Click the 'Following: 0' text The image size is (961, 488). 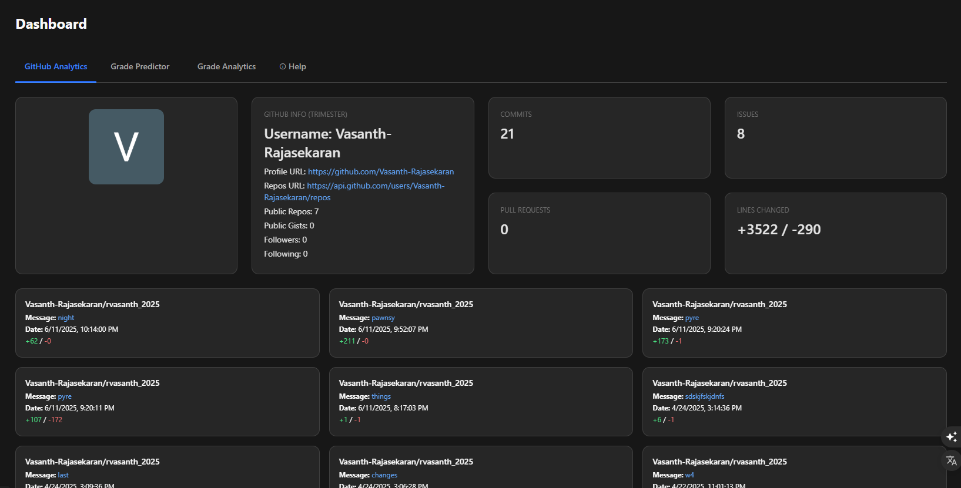point(286,254)
